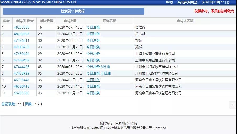Select application number 47460494

pos(21,54)
